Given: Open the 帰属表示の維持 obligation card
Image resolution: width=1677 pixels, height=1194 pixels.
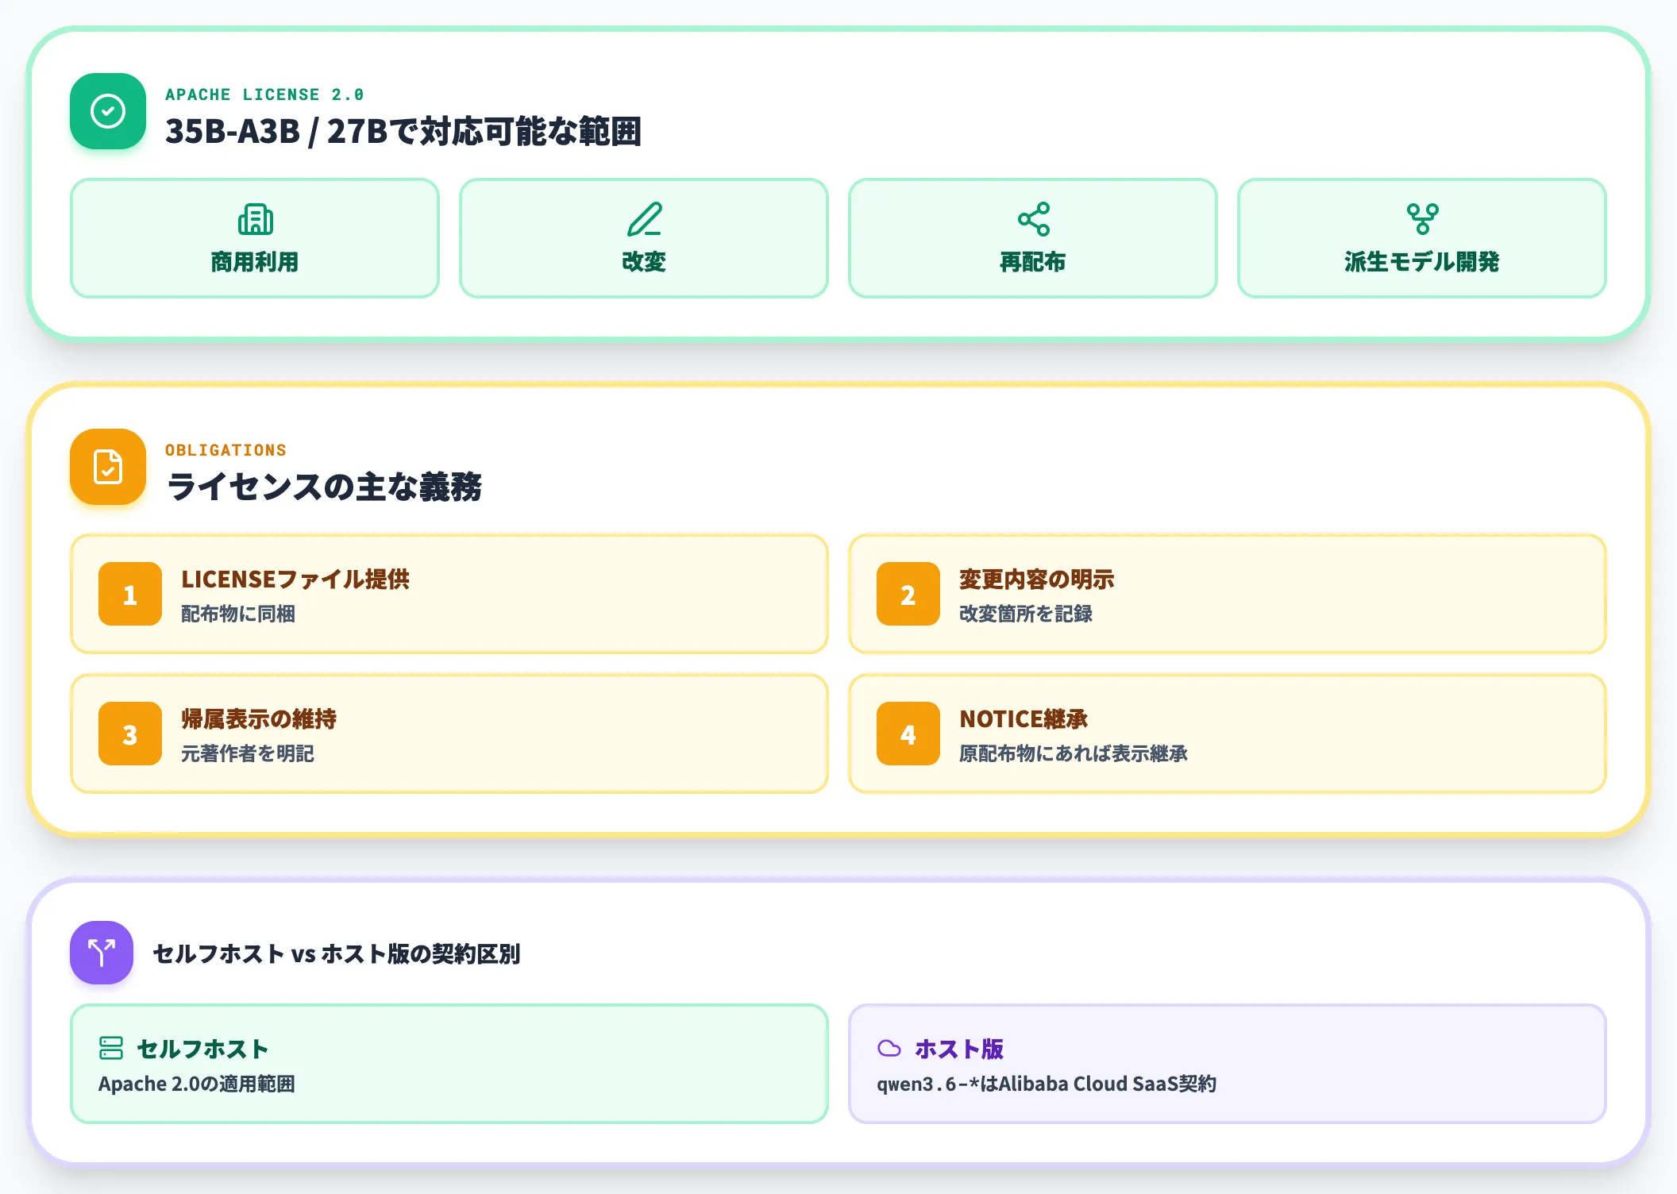Looking at the screenshot, I should (x=449, y=734).
